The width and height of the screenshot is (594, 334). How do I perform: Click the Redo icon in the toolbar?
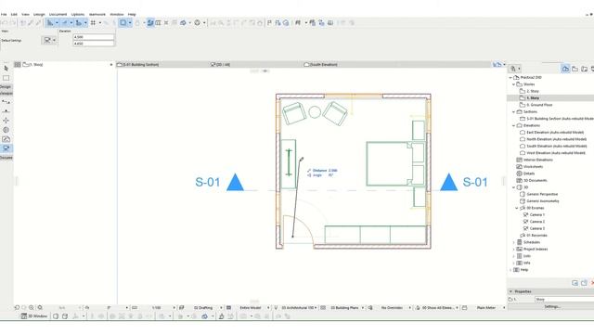point(12,22)
